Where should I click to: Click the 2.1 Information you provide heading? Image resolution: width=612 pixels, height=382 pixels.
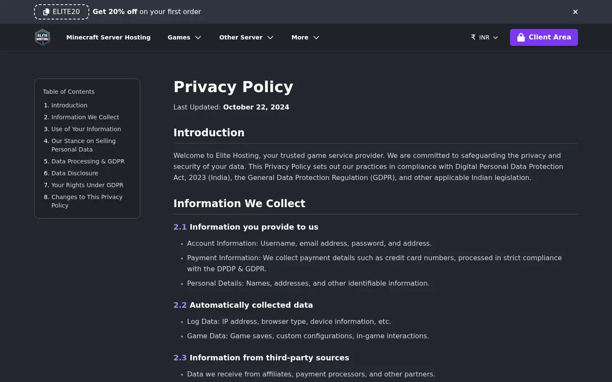point(246,227)
